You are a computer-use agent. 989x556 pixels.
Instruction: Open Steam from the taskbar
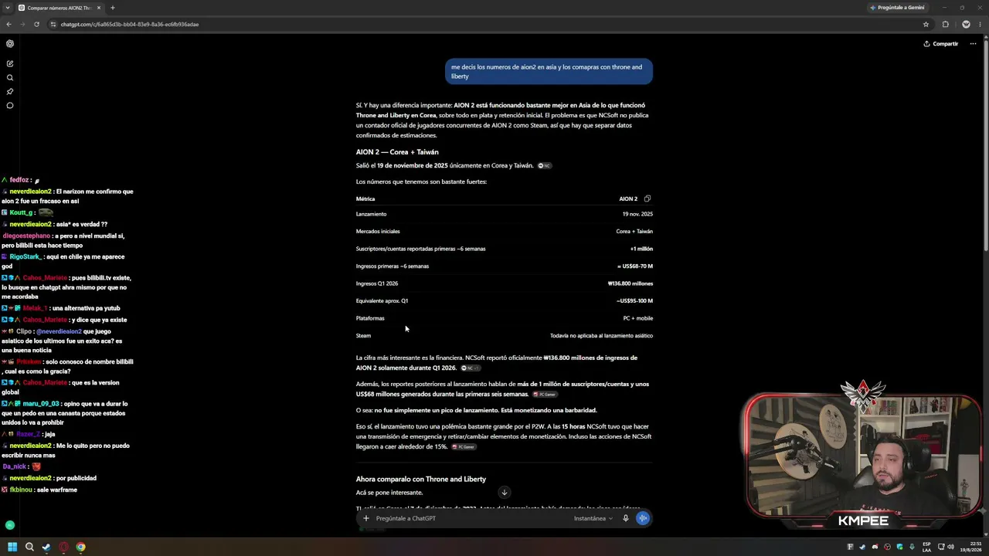(x=46, y=547)
